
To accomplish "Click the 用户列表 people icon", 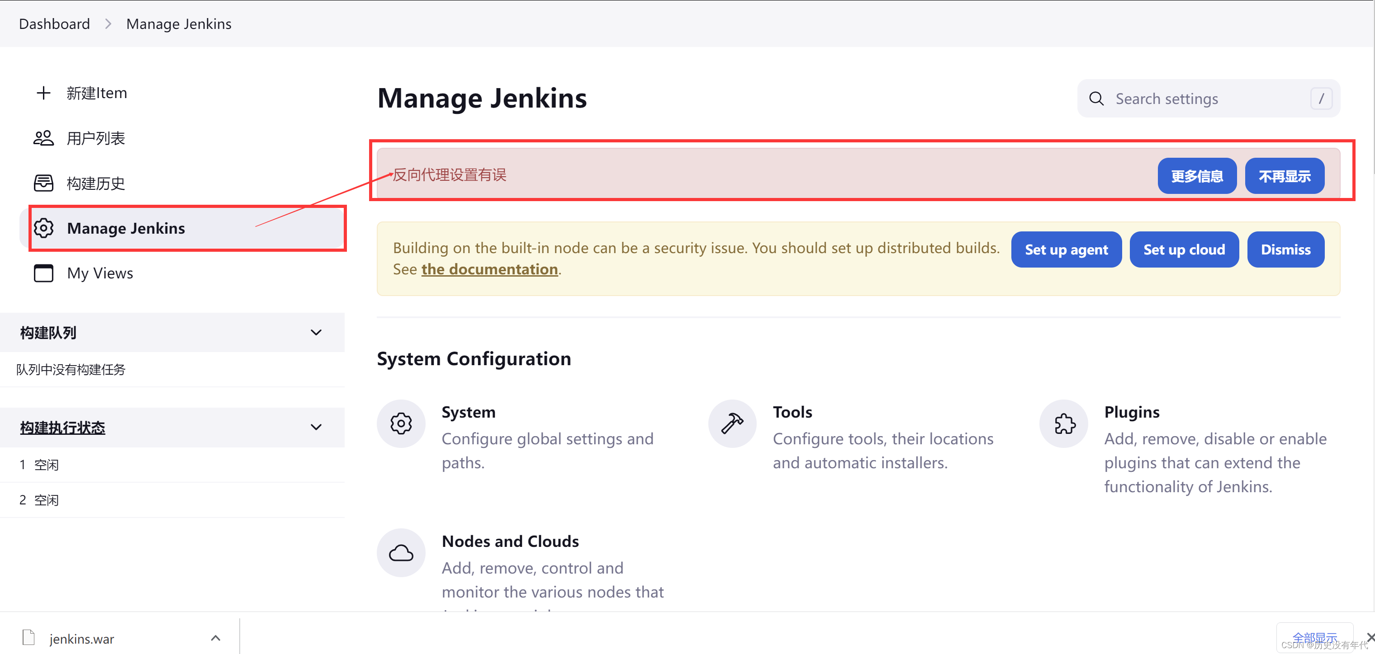I will (43, 138).
